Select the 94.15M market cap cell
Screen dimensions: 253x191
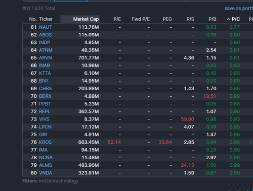(90, 150)
